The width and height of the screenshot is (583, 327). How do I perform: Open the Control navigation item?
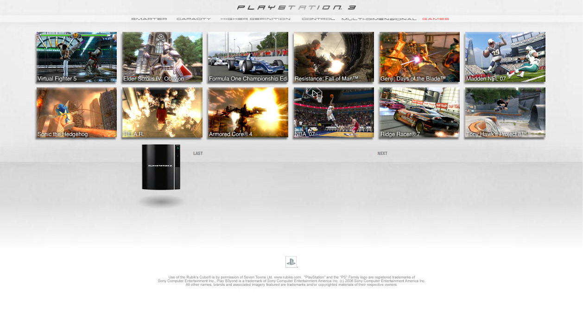(318, 19)
